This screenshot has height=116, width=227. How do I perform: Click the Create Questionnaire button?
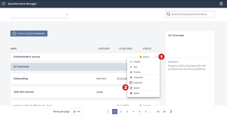(x=29, y=33)
